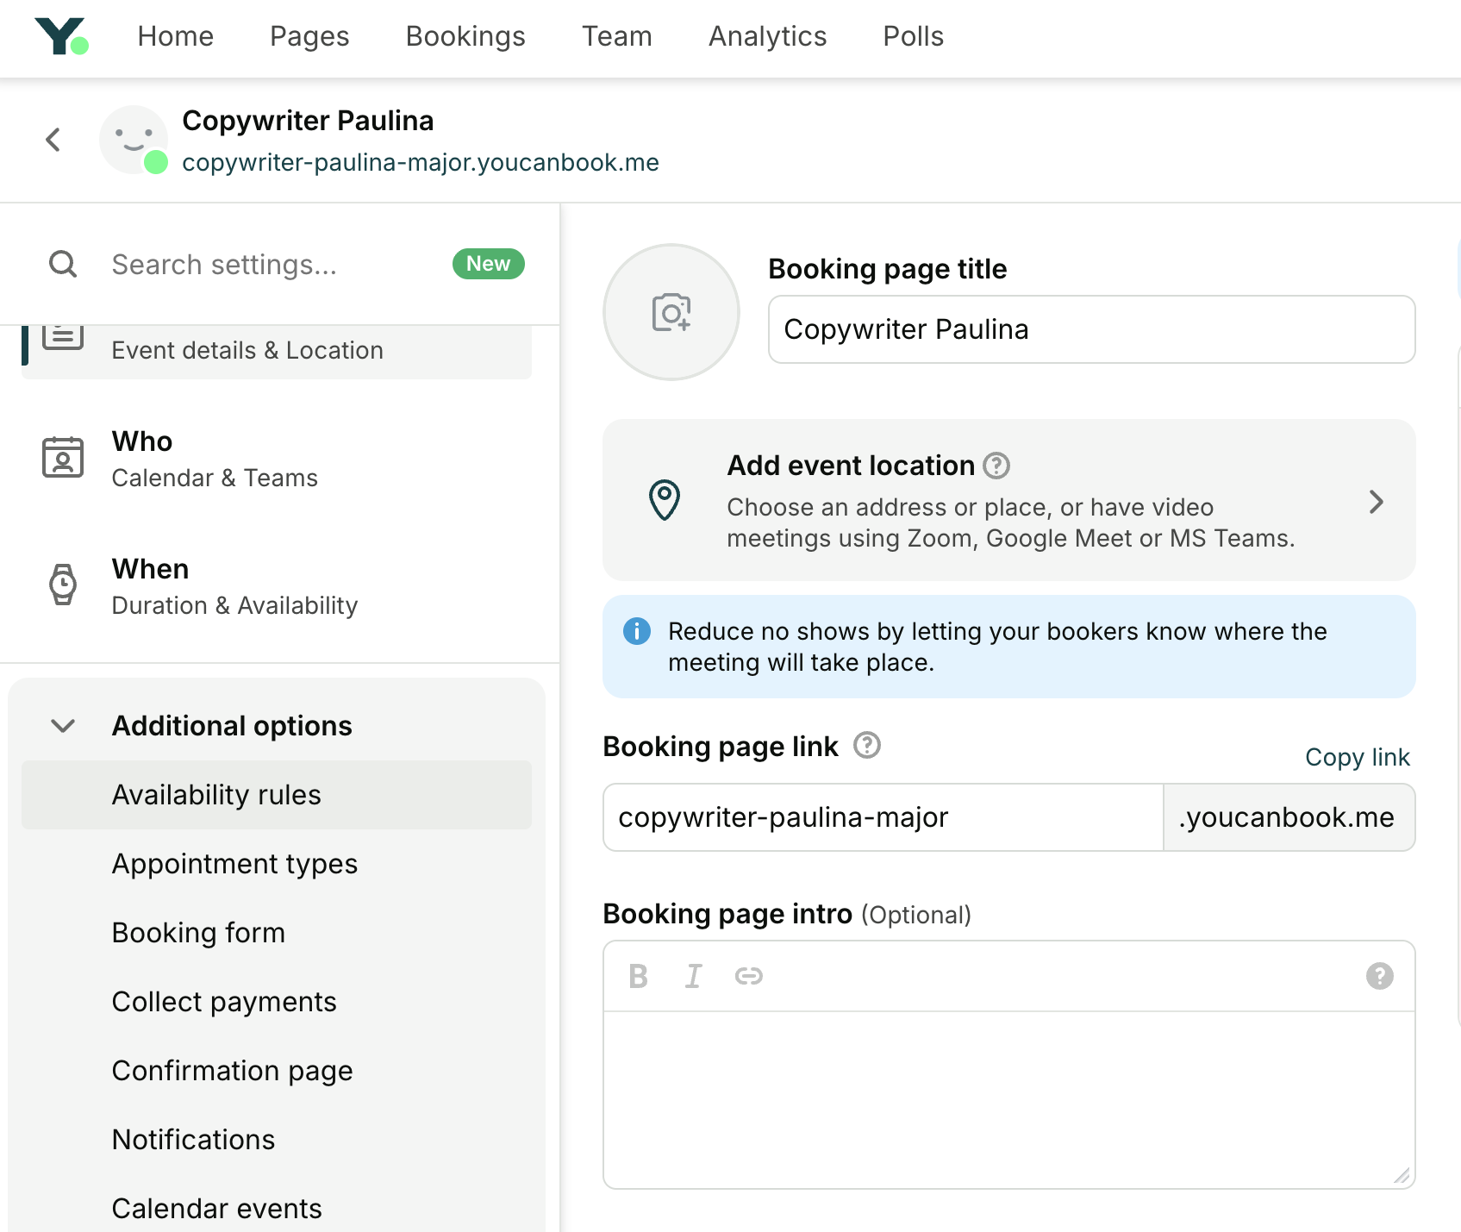This screenshot has height=1232, width=1461.
Task: Open the Booking page link help icon
Action: pos(867,746)
